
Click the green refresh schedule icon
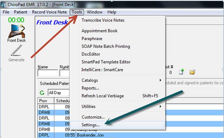point(42,93)
